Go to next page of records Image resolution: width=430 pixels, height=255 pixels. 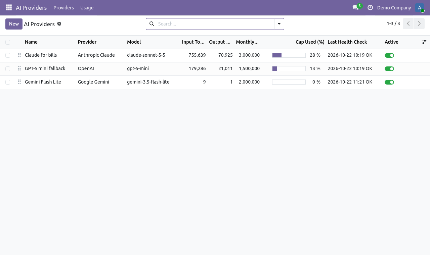(x=419, y=24)
